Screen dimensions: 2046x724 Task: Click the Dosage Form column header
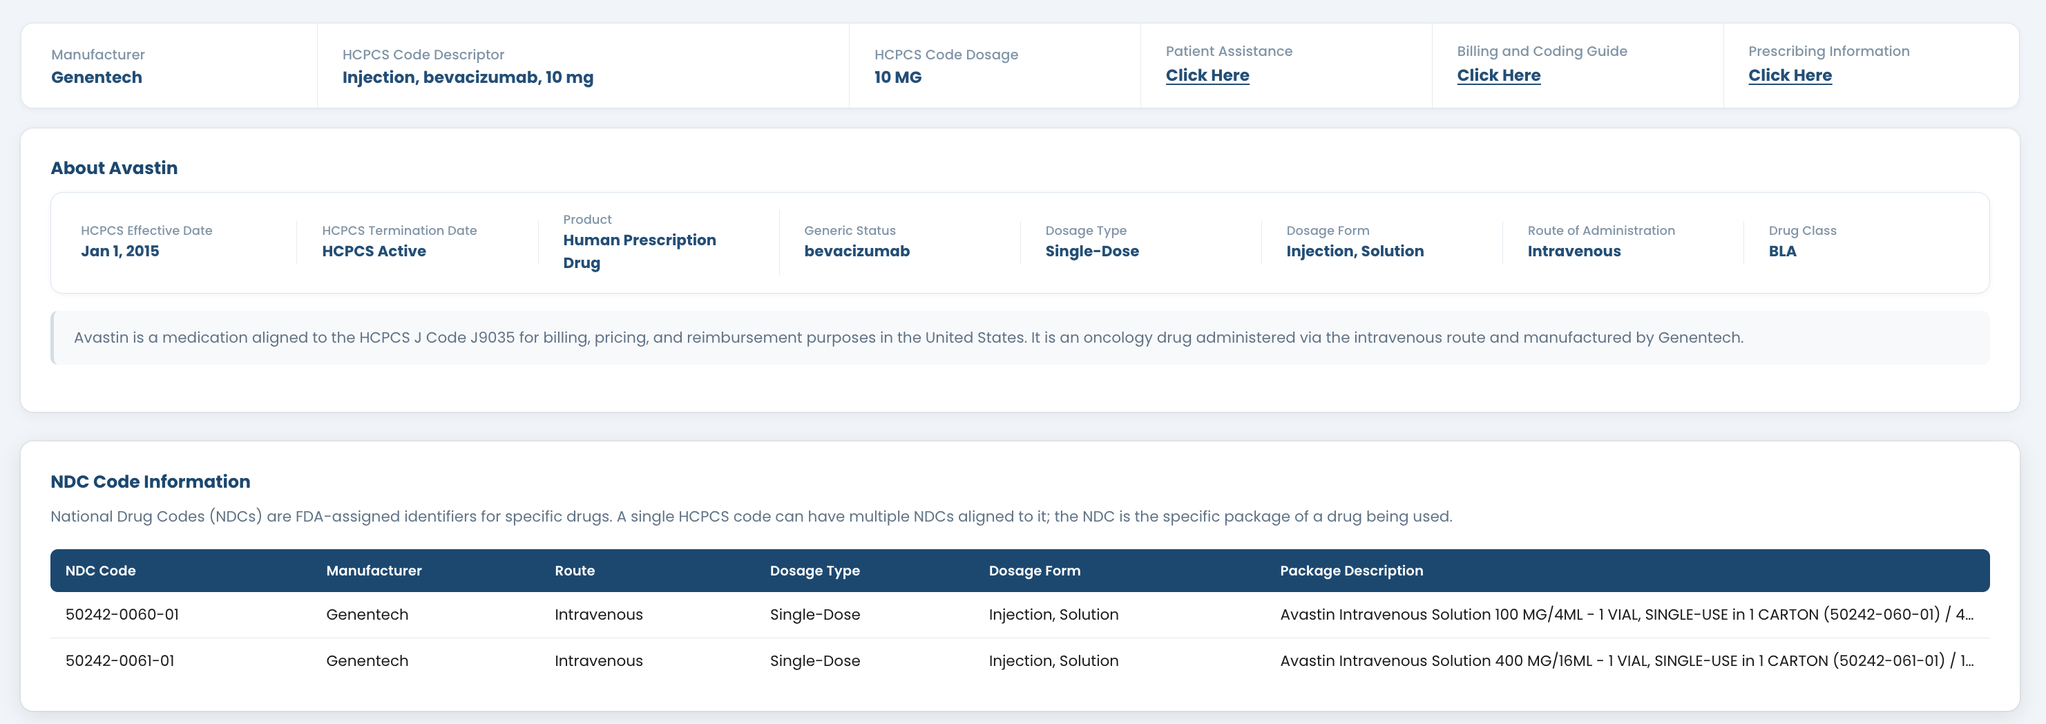pos(1034,571)
